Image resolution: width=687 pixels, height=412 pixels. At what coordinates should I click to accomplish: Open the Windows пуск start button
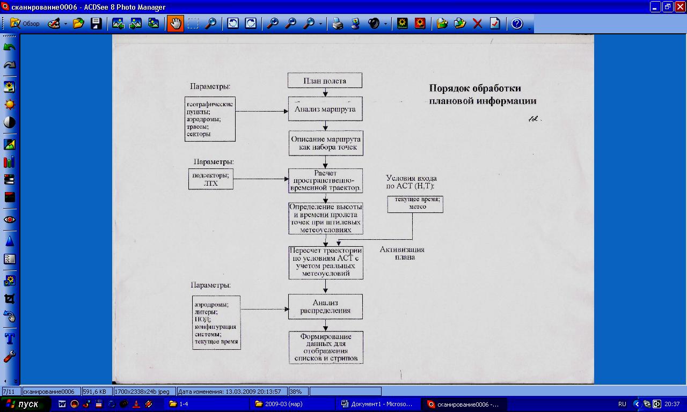25,404
